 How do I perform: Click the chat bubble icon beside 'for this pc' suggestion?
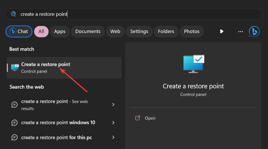coord(14,137)
